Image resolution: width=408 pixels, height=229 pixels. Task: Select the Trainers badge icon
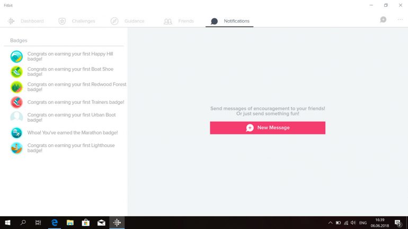(x=17, y=102)
